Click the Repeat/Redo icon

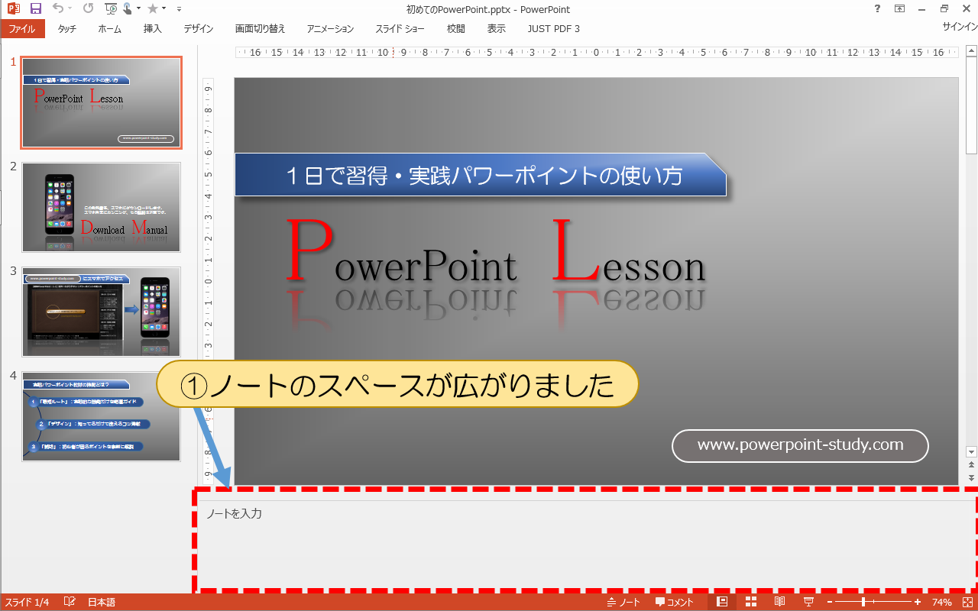click(88, 9)
